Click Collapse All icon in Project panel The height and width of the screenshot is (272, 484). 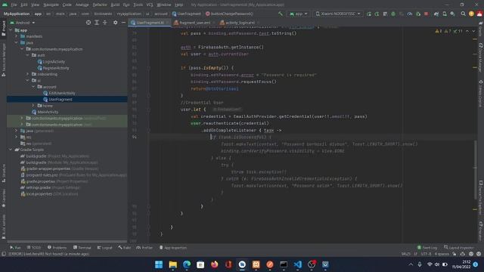[x=104, y=23]
